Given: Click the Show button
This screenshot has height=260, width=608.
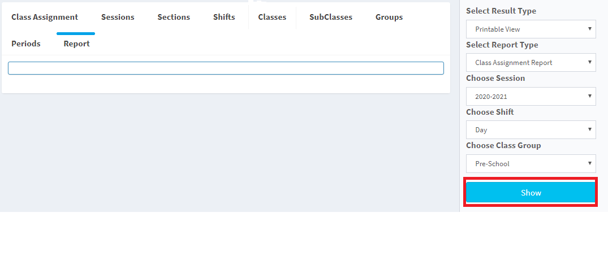Looking at the screenshot, I should coord(531,193).
